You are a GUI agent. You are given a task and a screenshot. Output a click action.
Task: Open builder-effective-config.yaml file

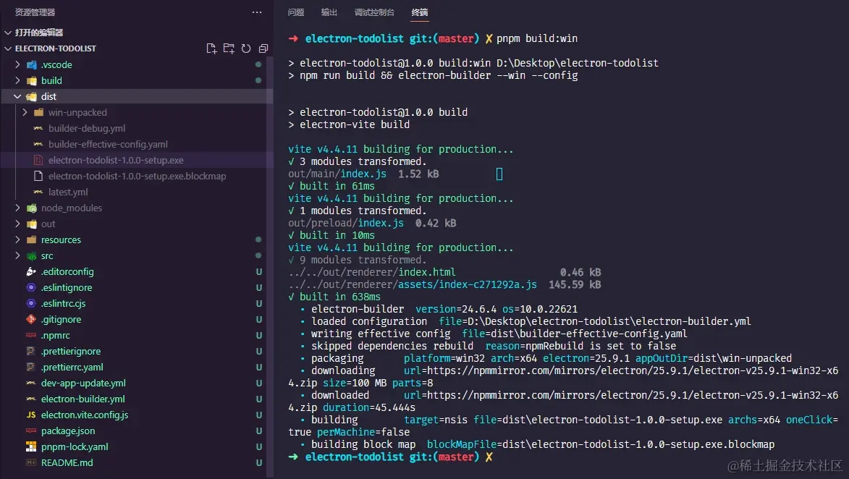tap(108, 145)
